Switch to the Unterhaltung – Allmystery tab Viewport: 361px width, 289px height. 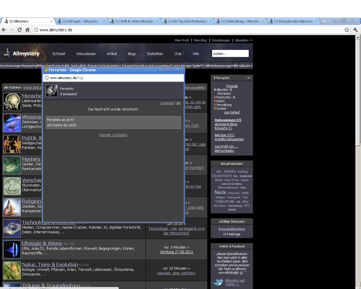click(240, 21)
